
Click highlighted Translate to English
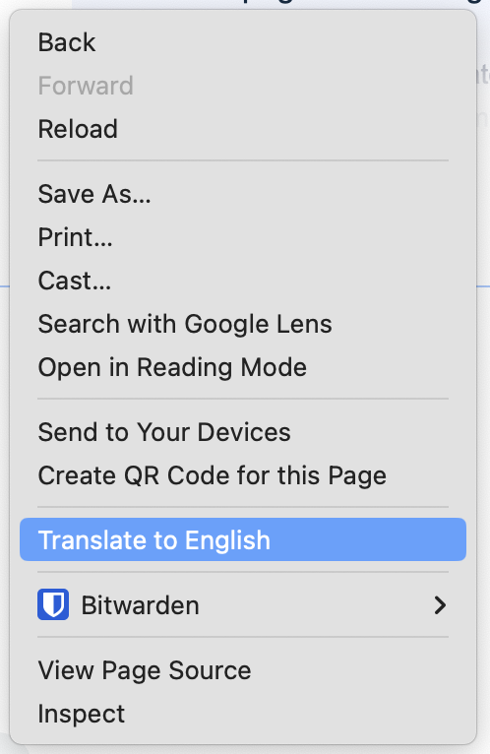(x=243, y=539)
